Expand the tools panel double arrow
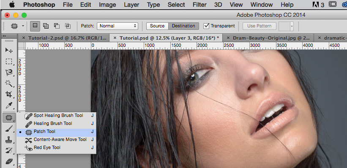Screen dimensions: 347x168 4,36
